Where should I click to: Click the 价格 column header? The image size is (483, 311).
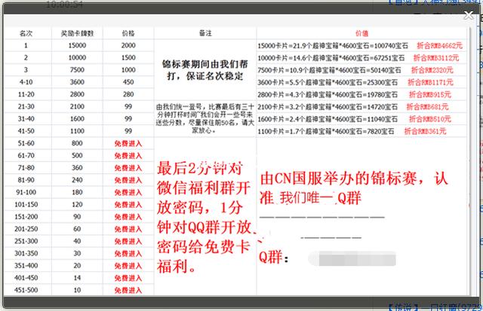[128, 33]
